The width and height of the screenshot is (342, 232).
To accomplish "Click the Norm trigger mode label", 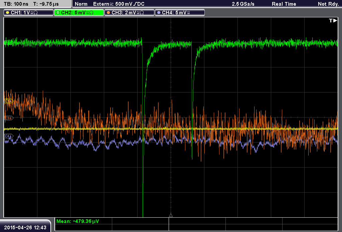I will [x=81, y=4].
